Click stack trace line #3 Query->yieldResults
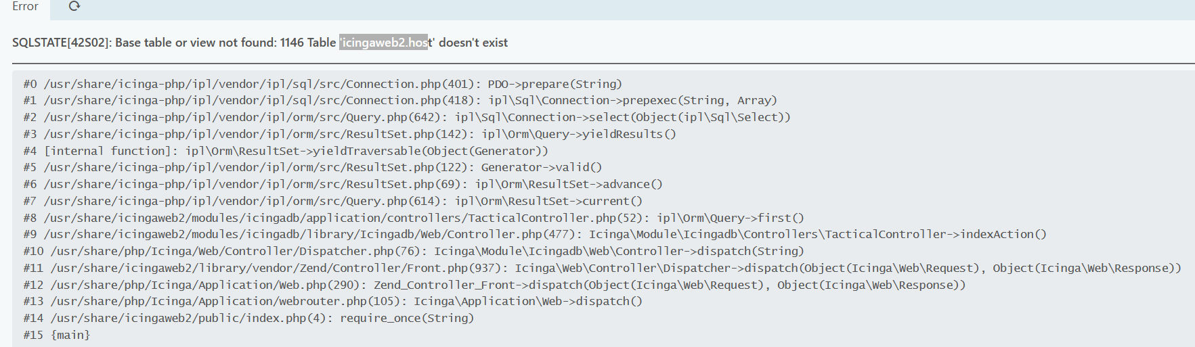1195x347 pixels. coord(350,134)
